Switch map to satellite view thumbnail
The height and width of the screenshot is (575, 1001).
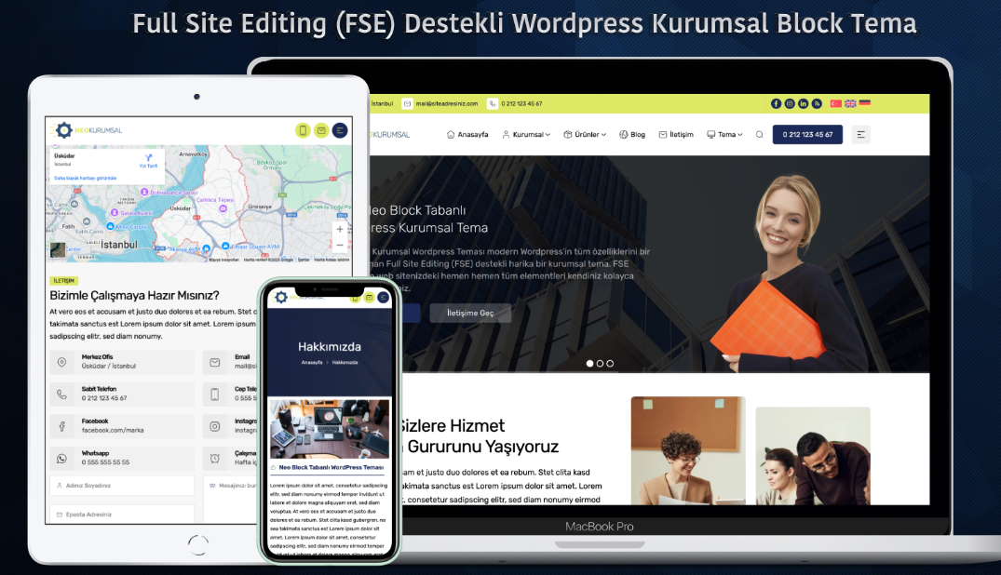tap(59, 250)
